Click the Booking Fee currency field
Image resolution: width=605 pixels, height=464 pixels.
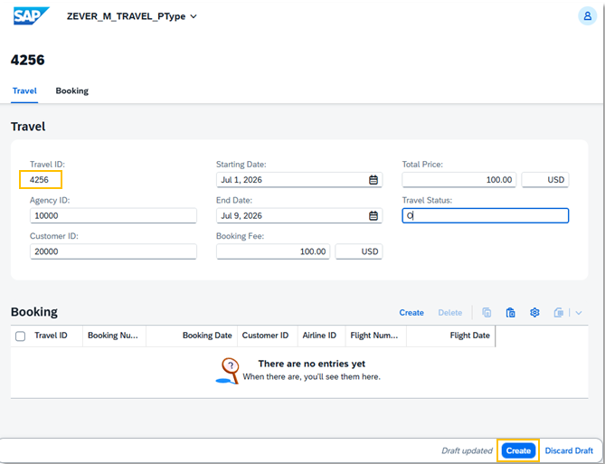(x=359, y=251)
